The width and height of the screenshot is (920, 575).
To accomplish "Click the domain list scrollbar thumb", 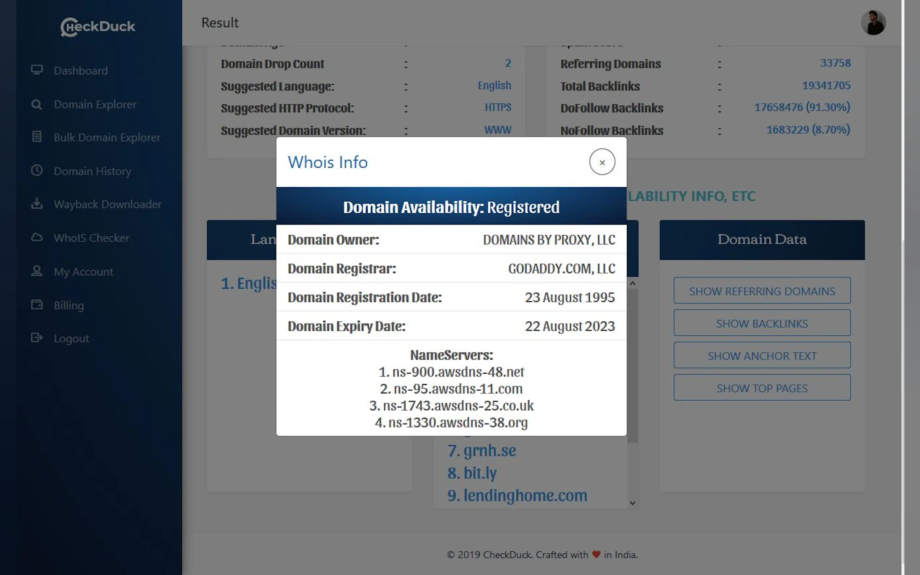I will coord(632,365).
